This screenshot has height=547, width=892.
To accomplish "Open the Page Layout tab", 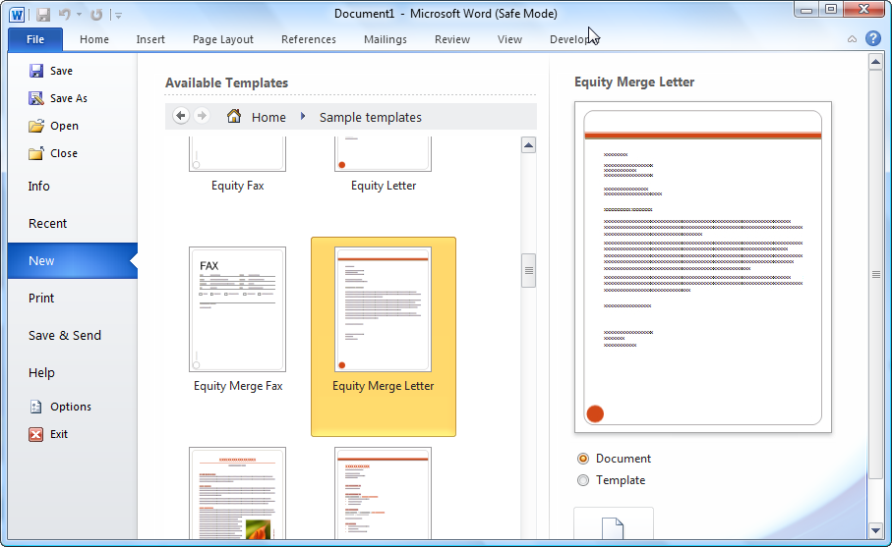I will (x=223, y=39).
